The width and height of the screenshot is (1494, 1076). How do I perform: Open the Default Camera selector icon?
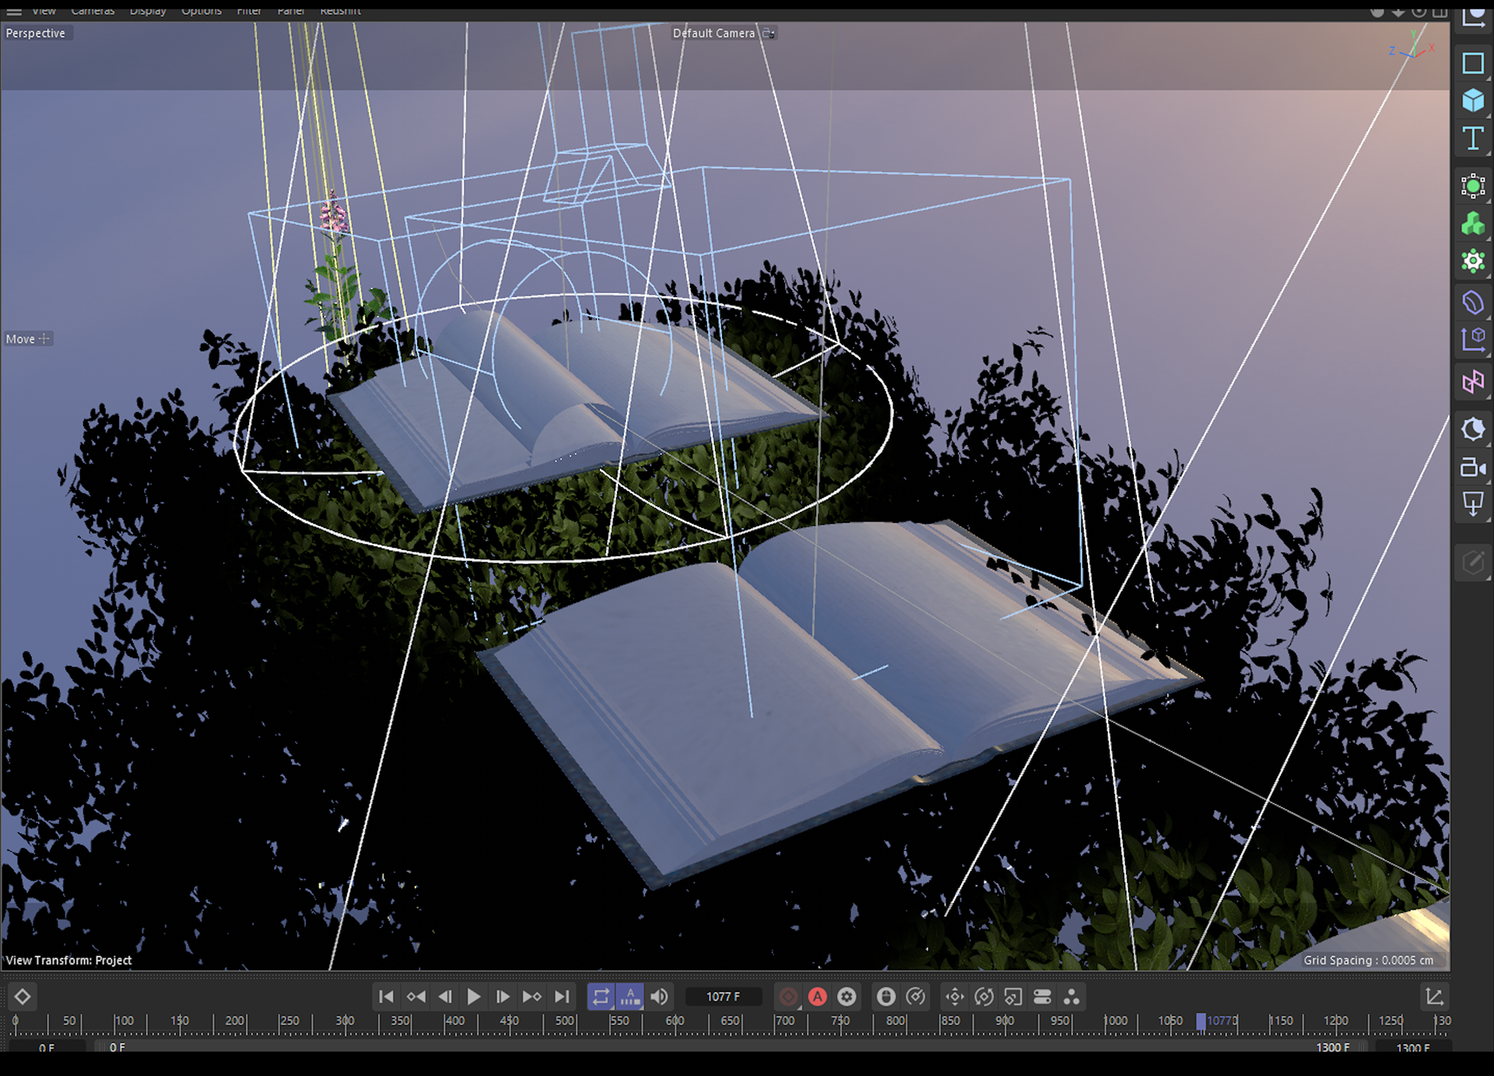[768, 33]
